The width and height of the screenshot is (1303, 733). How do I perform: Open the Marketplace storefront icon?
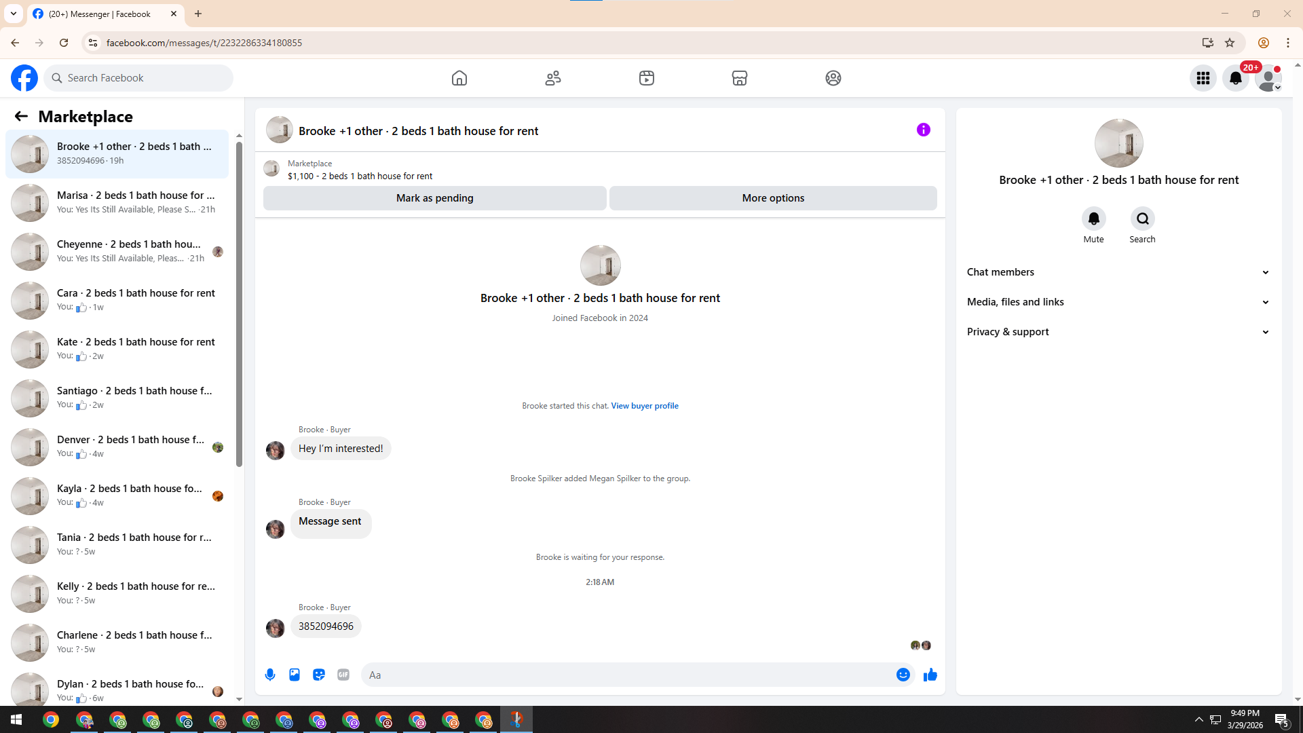click(x=740, y=78)
